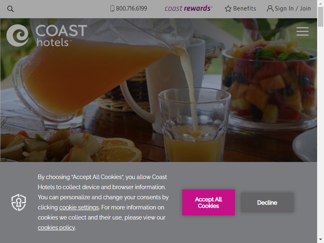Click the privacy shield icon in cookie banner

coord(19,202)
